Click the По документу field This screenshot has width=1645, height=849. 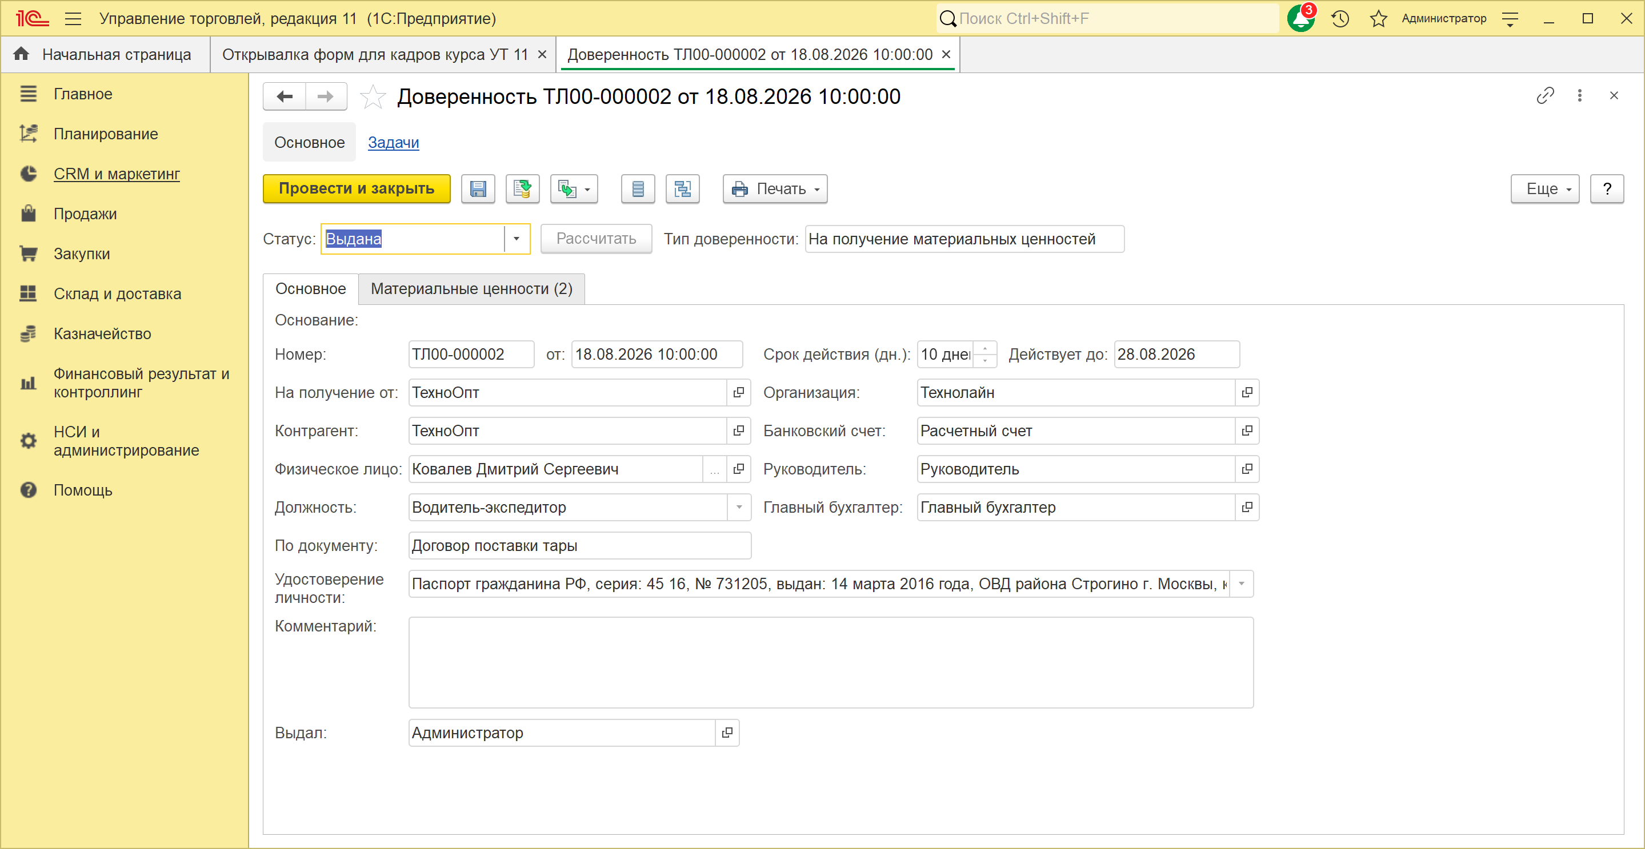point(580,545)
